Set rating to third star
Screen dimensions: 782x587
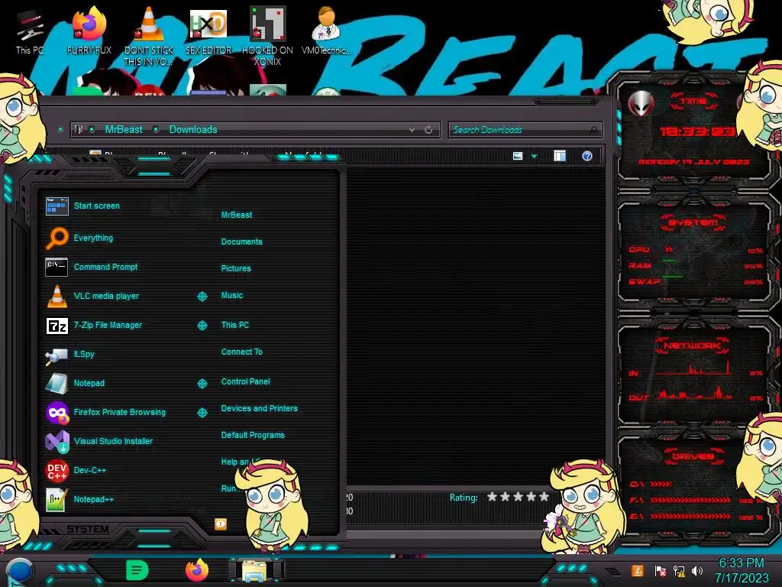pyautogui.click(x=519, y=497)
